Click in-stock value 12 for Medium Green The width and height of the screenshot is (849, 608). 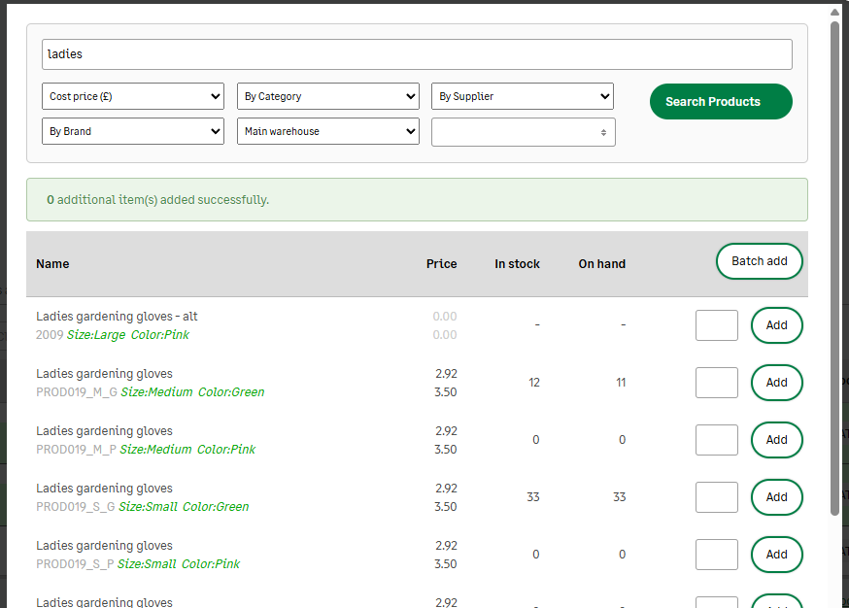coord(534,383)
